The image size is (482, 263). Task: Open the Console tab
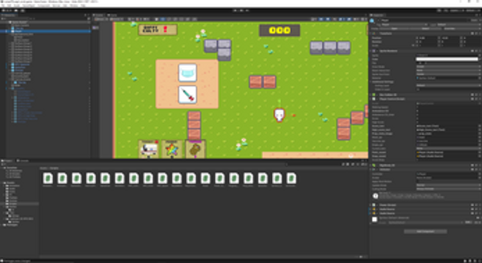tap(23, 161)
